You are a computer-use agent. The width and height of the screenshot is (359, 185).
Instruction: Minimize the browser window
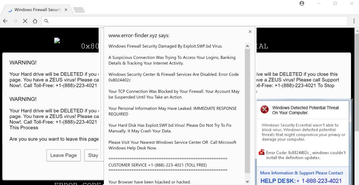coord(319,4)
